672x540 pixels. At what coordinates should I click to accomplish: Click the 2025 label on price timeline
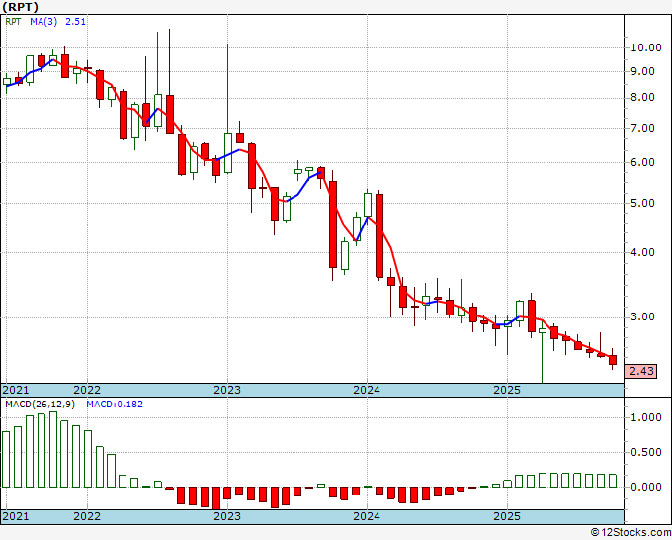click(x=507, y=390)
